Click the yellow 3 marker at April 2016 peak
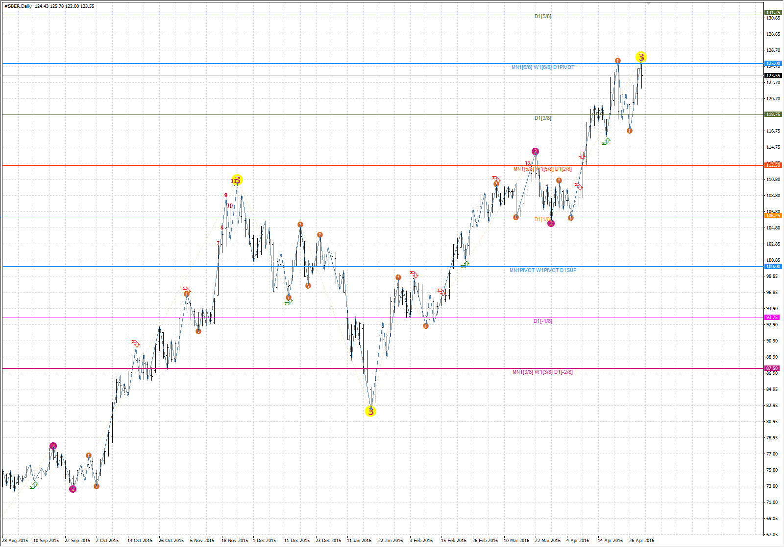This screenshot has width=784, height=547. (641, 57)
